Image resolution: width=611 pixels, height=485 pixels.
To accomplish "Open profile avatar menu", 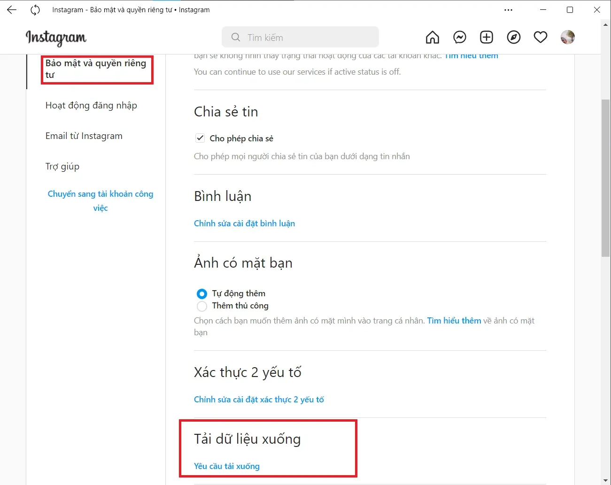I will point(568,37).
